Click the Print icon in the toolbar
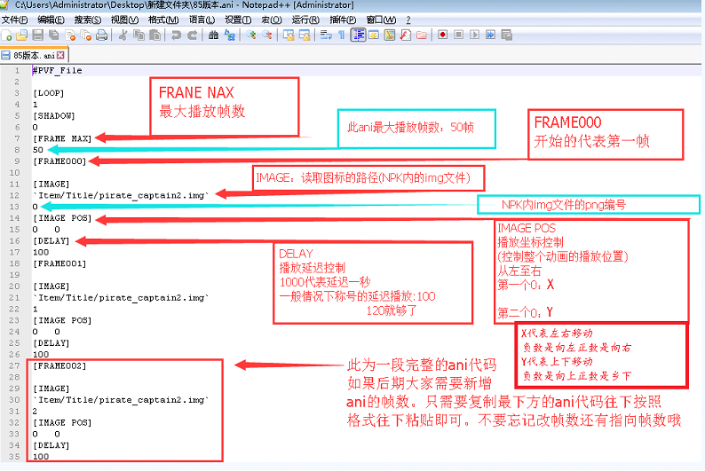The image size is (705, 471). coord(102,35)
